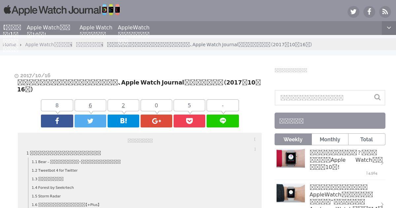Open the Hatena bookmark count 2
Screen dimensions: 396x208
click(123, 105)
